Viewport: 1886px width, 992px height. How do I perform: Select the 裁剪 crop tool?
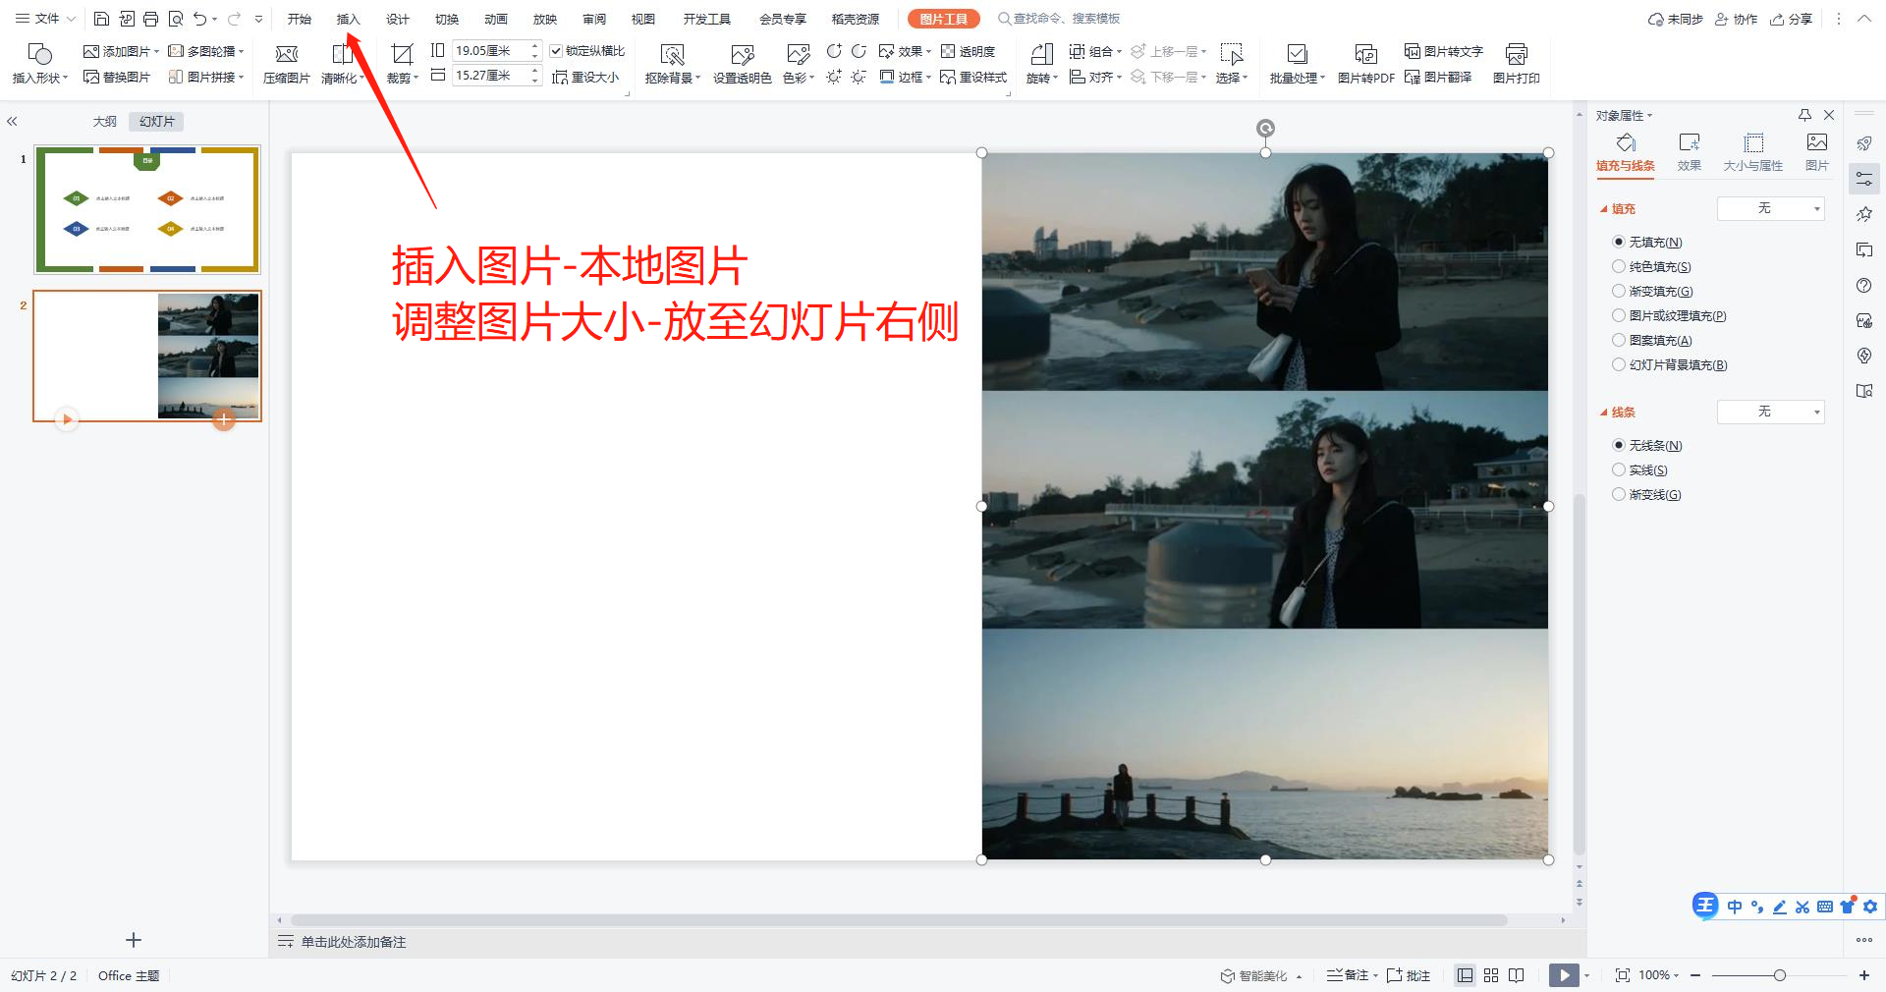pyautogui.click(x=402, y=63)
